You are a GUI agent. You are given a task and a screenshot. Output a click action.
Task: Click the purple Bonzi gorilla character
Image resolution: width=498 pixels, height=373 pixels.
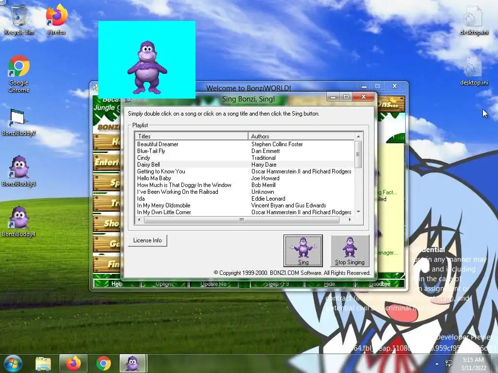coord(147,67)
